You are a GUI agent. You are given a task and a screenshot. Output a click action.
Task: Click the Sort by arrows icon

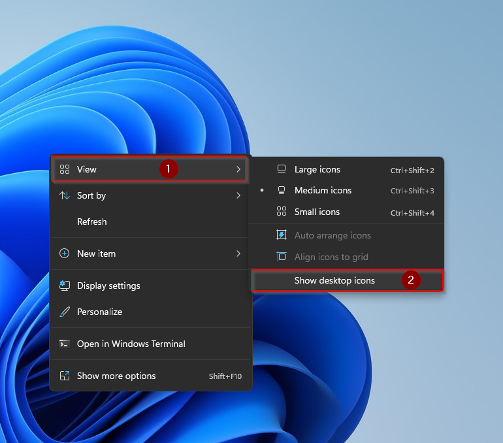click(x=64, y=195)
